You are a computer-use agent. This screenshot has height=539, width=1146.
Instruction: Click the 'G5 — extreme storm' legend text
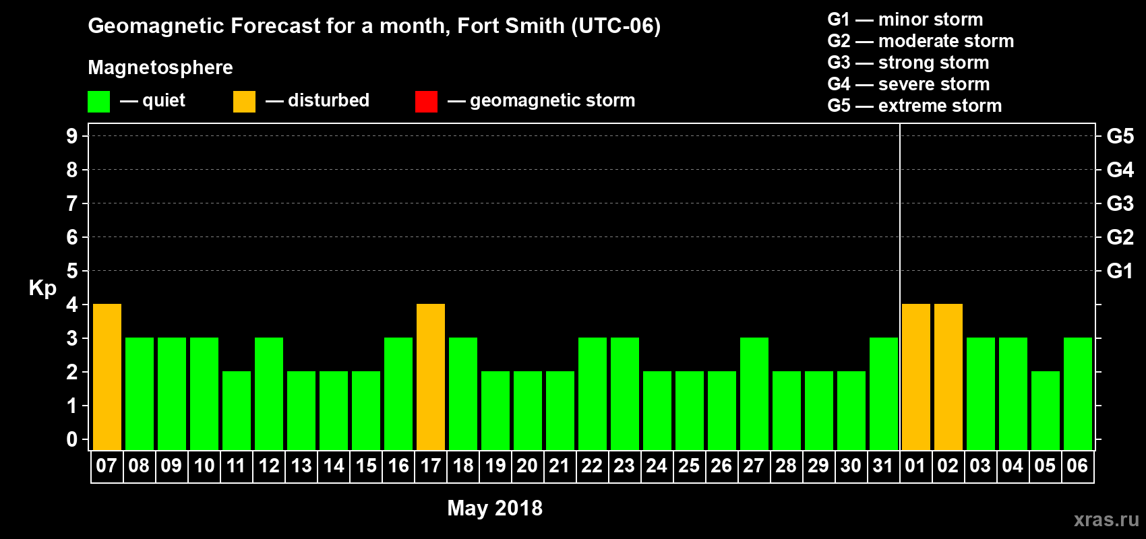coord(915,106)
